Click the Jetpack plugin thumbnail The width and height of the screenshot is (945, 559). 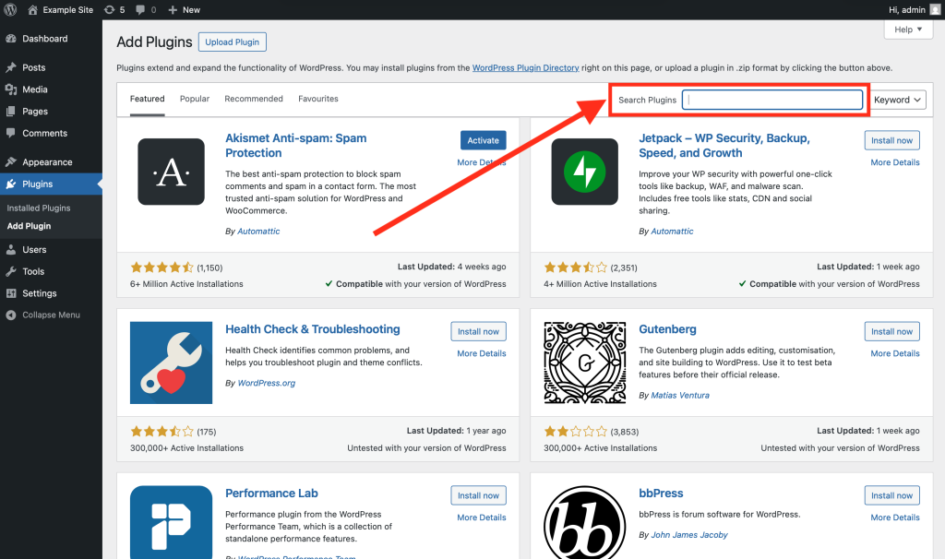[584, 172]
